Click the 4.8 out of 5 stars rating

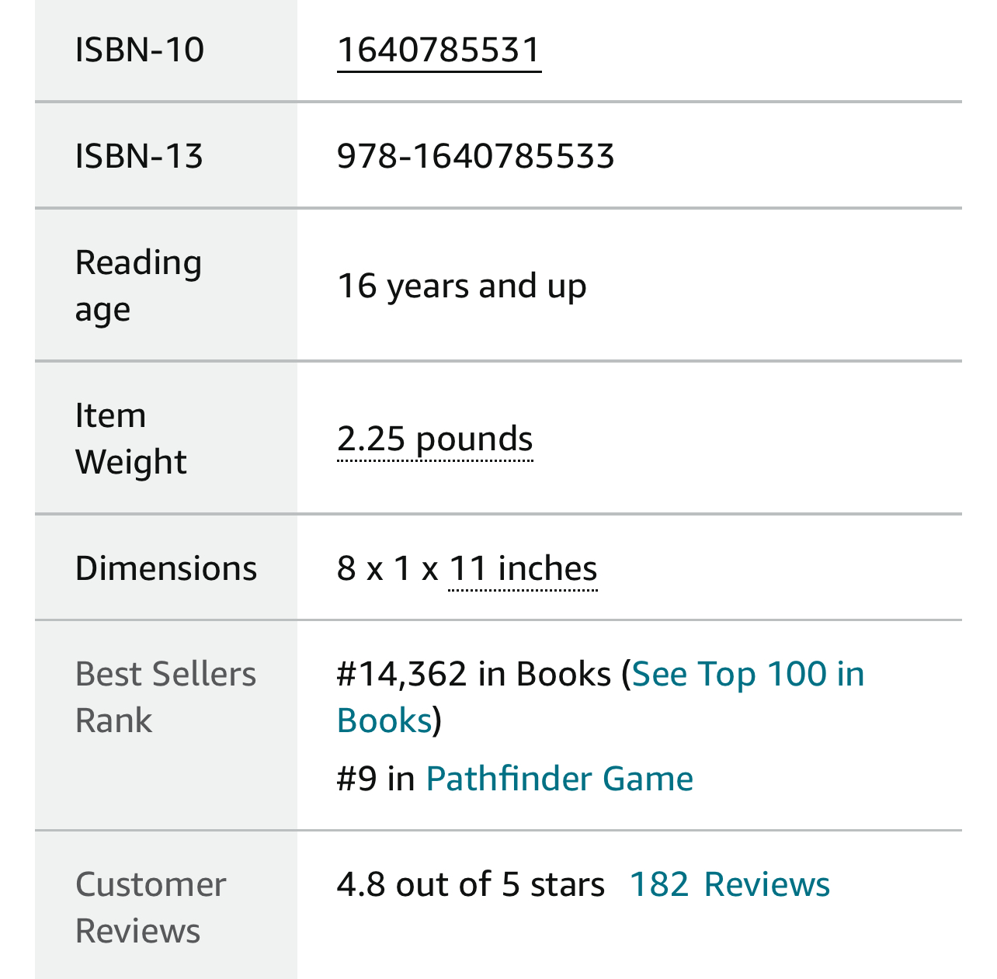[471, 885]
